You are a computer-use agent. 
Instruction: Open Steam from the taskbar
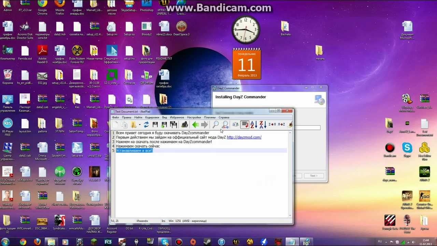pyautogui.click(x=207, y=242)
